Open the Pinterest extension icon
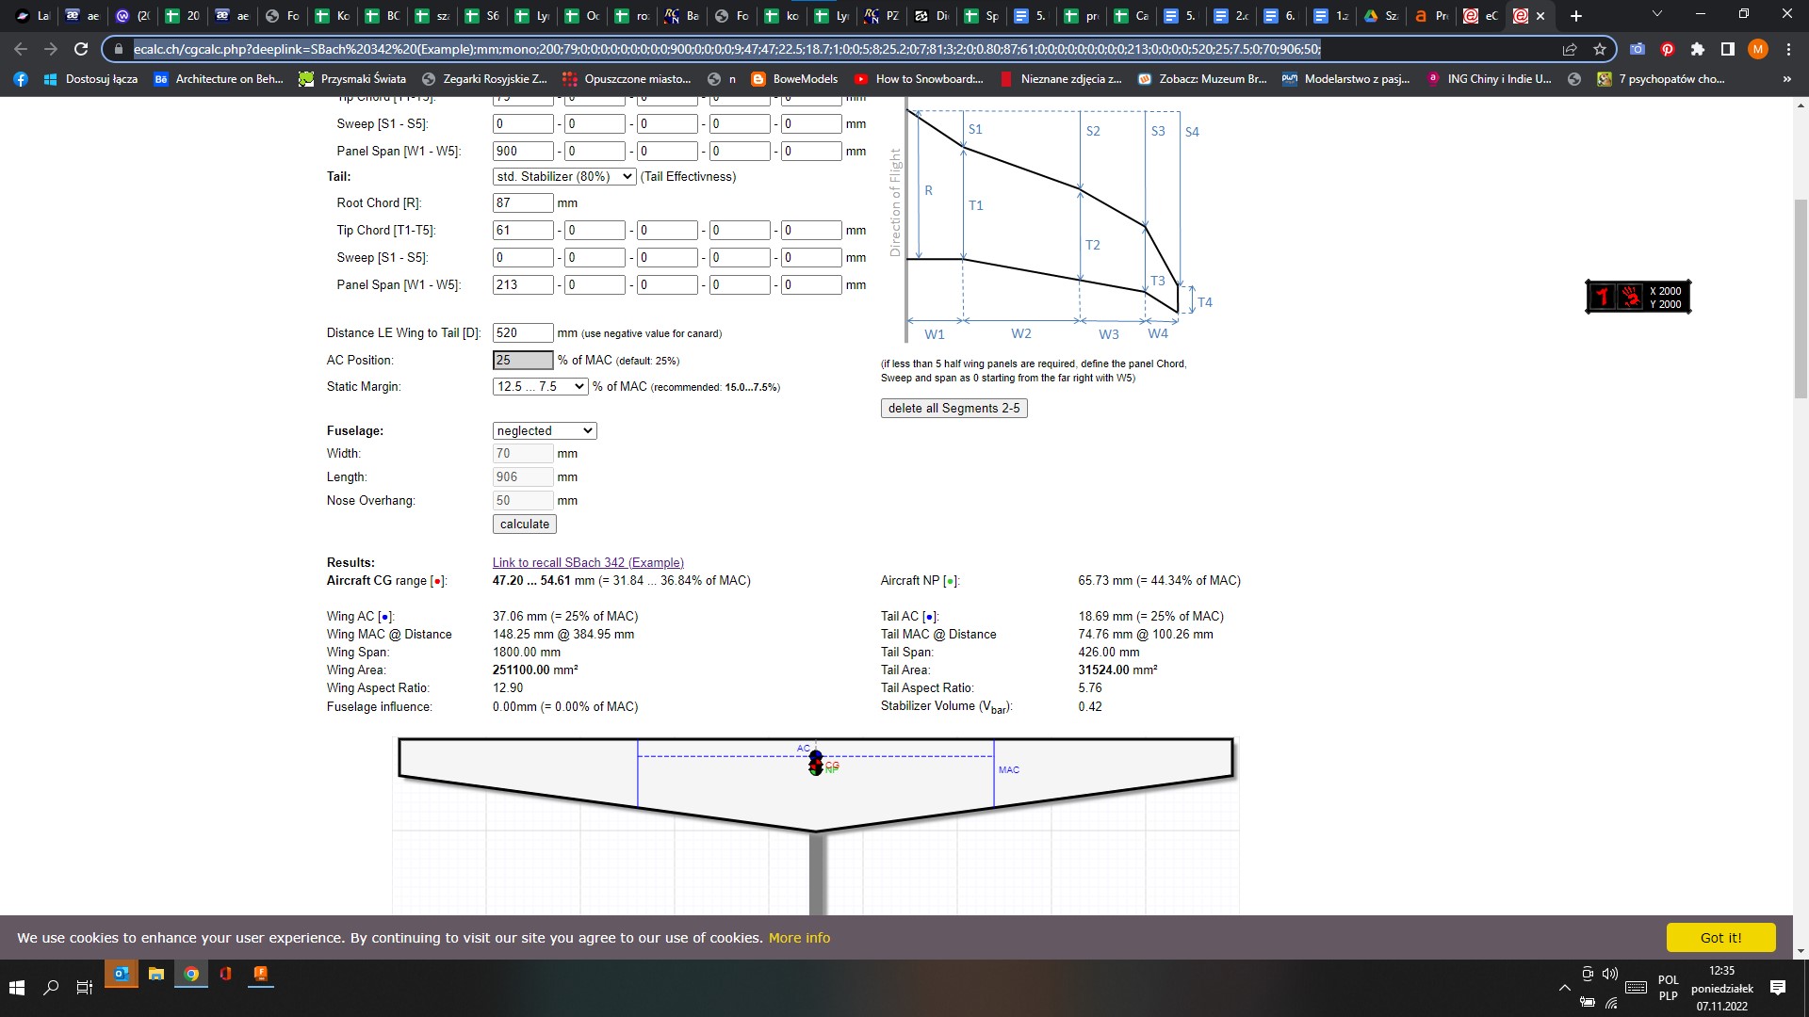Image resolution: width=1809 pixels, height=1017 pixels. pyautogui.click(x=1668, y=49)
